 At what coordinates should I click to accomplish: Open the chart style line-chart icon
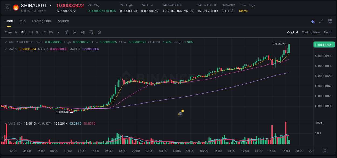click(75, 32)
